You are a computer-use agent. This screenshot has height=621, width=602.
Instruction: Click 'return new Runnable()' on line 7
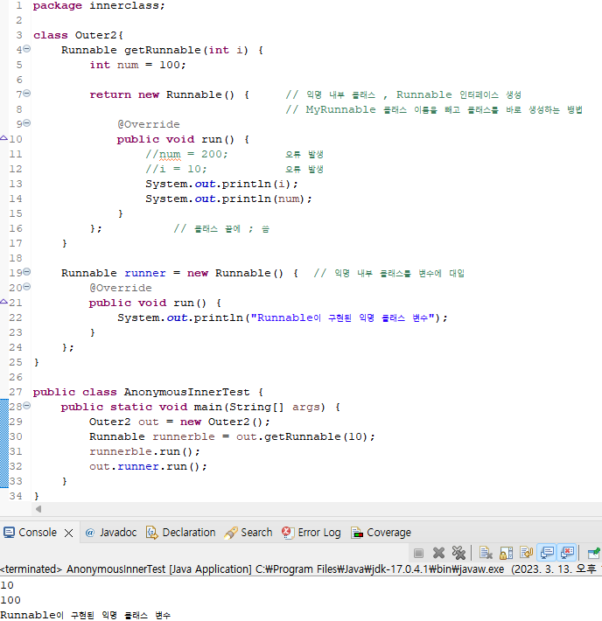pos(162,95)
